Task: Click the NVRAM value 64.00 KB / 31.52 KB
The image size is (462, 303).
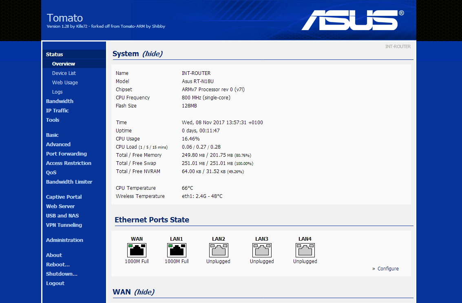Action: (x=213, y=171)
